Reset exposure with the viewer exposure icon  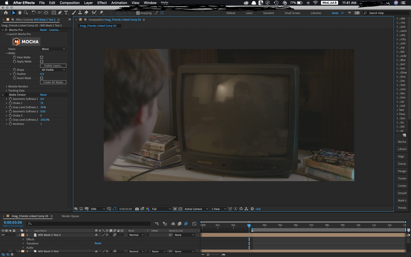pos(252,209)
